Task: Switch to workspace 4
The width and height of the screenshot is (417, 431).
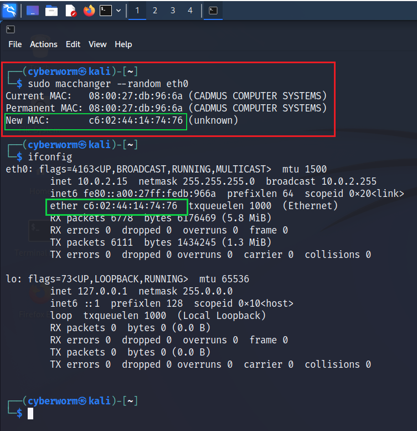Action: [190, 11]
